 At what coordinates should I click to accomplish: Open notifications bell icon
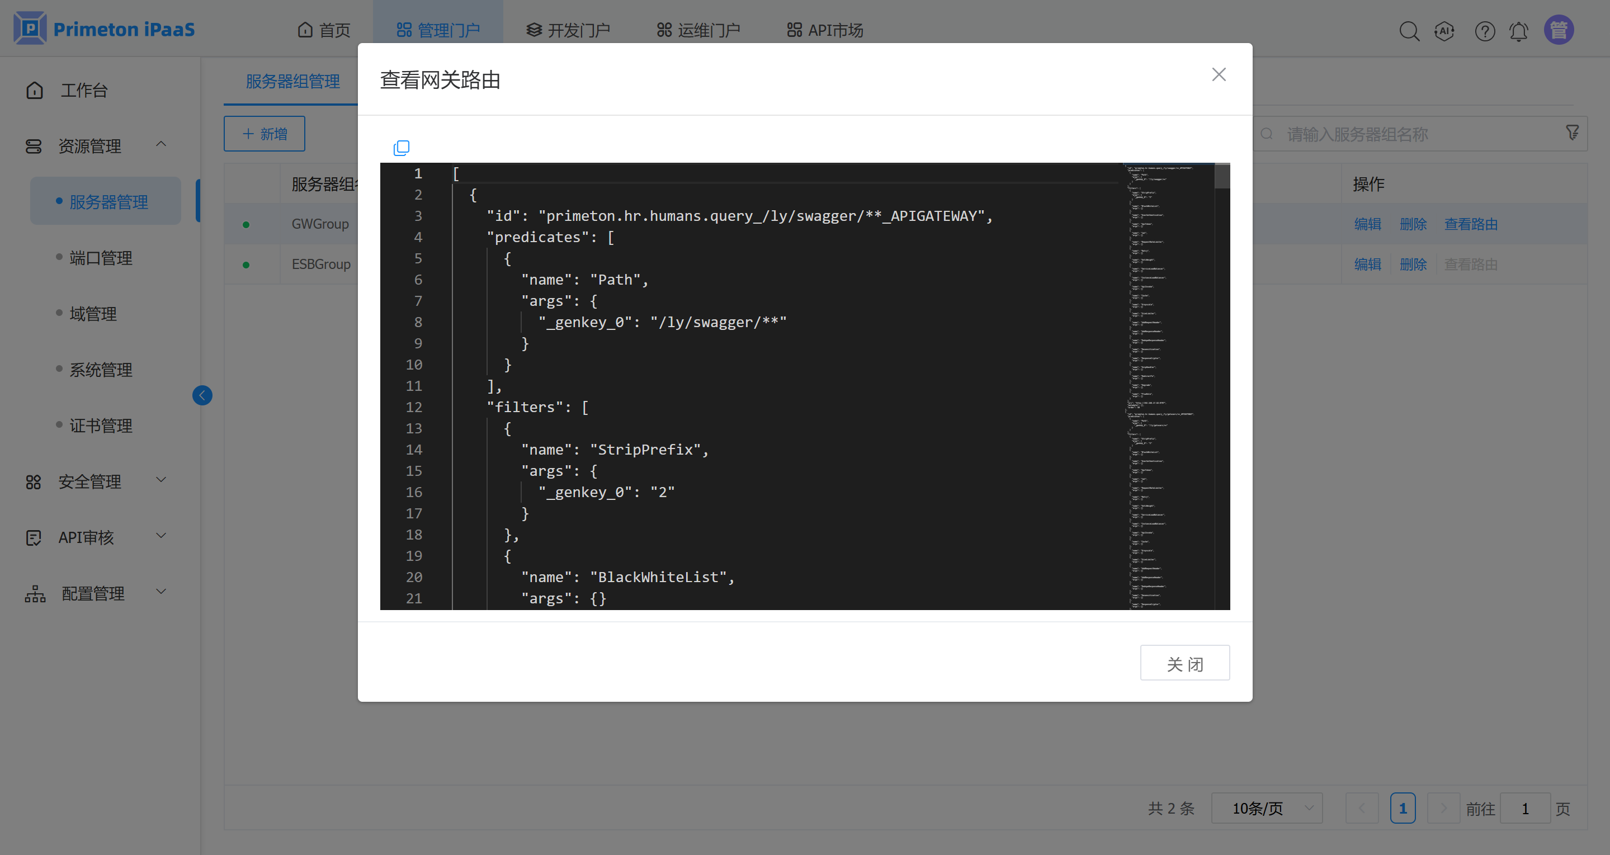[x=1519, y=30]
